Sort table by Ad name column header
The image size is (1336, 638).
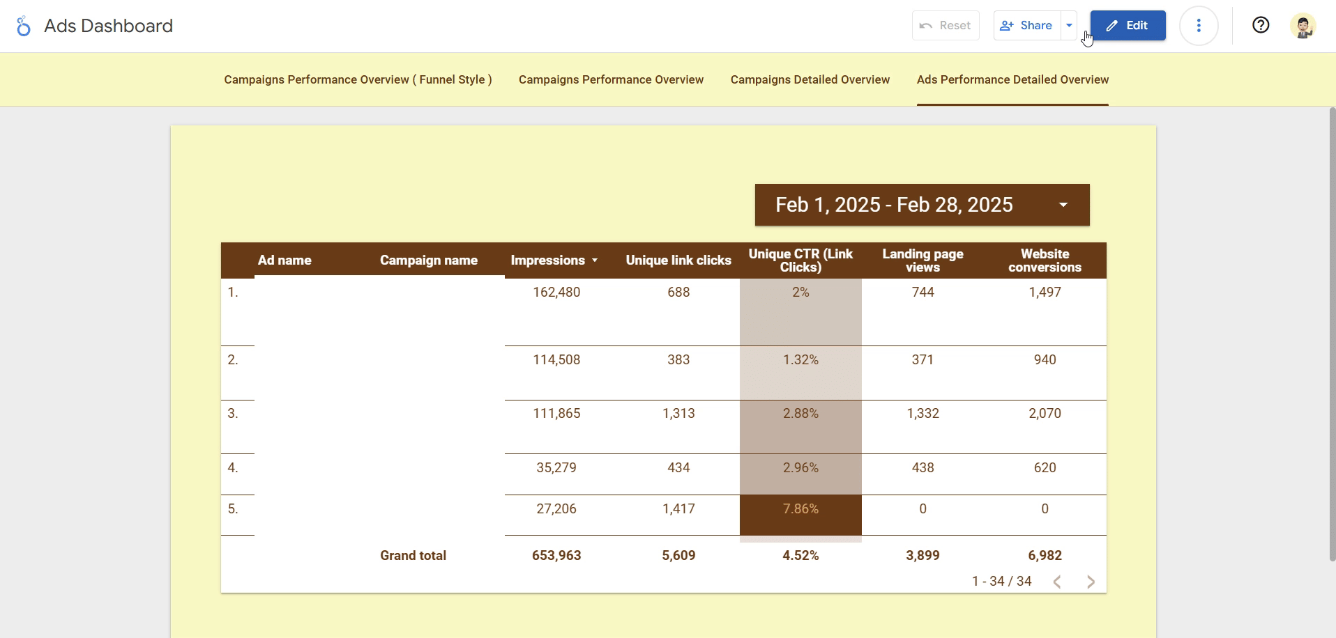(x=284, y=260)
